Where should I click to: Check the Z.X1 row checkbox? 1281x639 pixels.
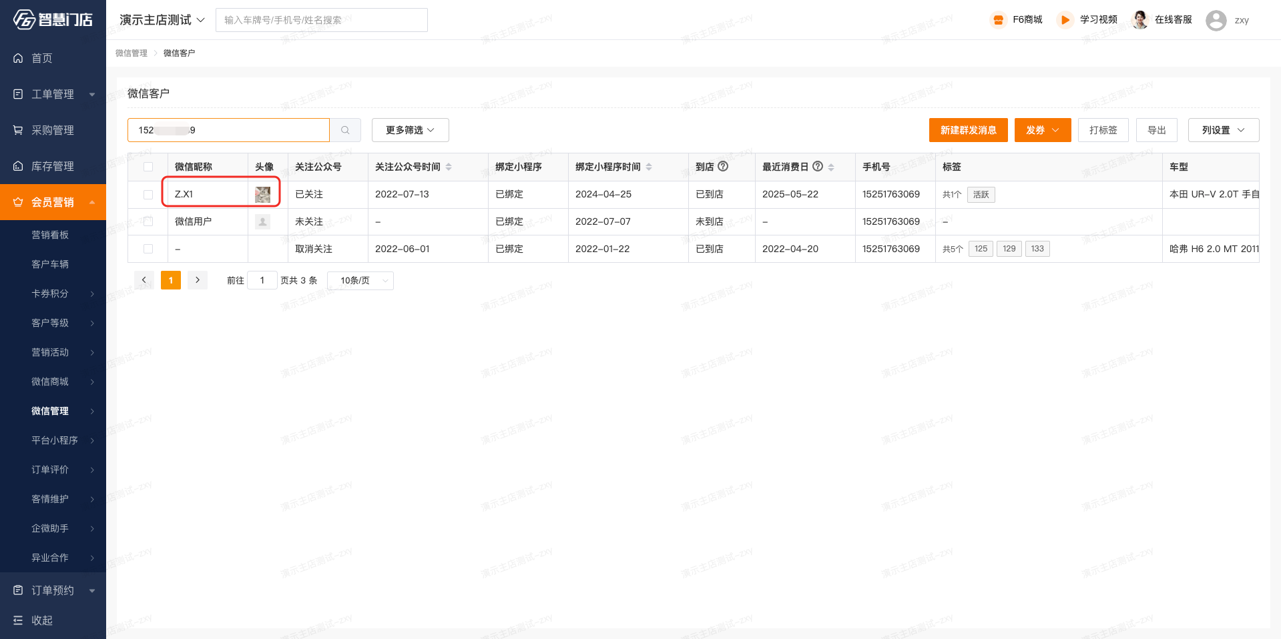pos(148,195)
